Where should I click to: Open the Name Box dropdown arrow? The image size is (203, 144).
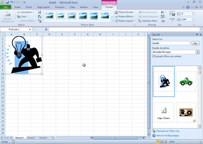30,29
